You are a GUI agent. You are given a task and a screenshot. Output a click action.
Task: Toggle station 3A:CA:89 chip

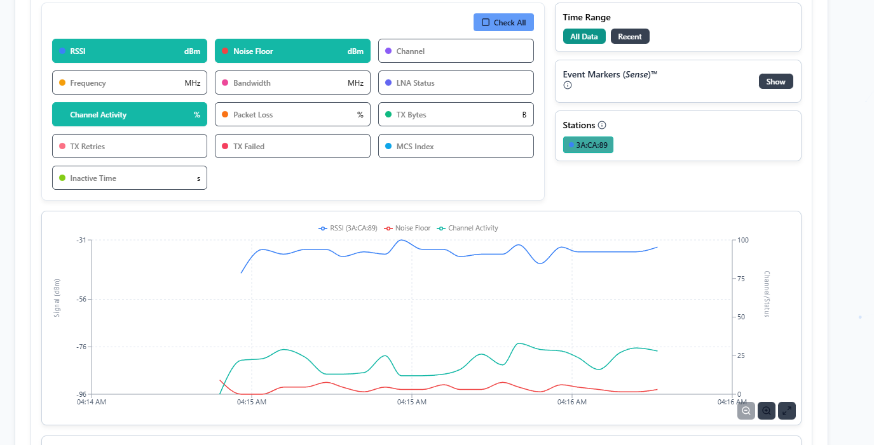(588, 145)
